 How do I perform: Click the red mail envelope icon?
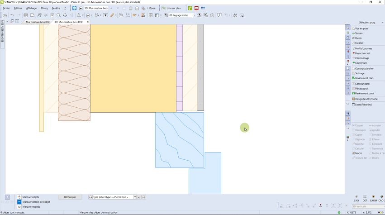pos(196,8)
